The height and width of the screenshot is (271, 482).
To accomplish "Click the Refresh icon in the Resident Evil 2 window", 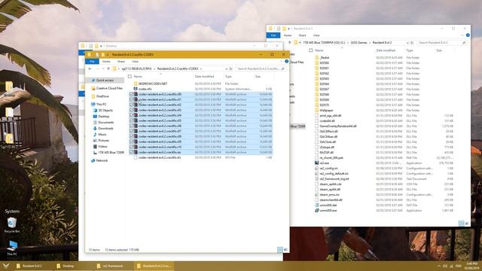I will [412, 43].
